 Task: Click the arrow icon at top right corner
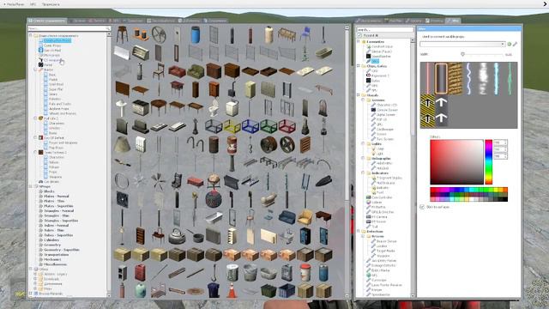click(x=546, y=3)
